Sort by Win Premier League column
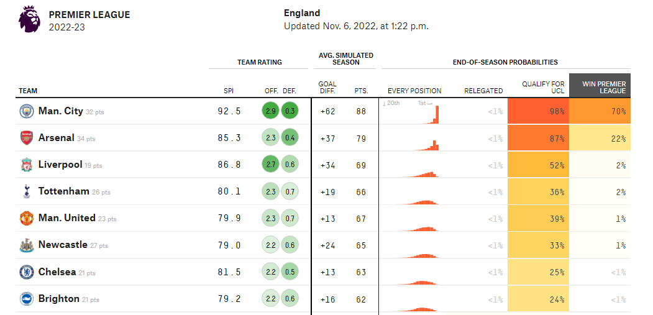This screenshot has width=653, height=315. (x=600, y=85)
